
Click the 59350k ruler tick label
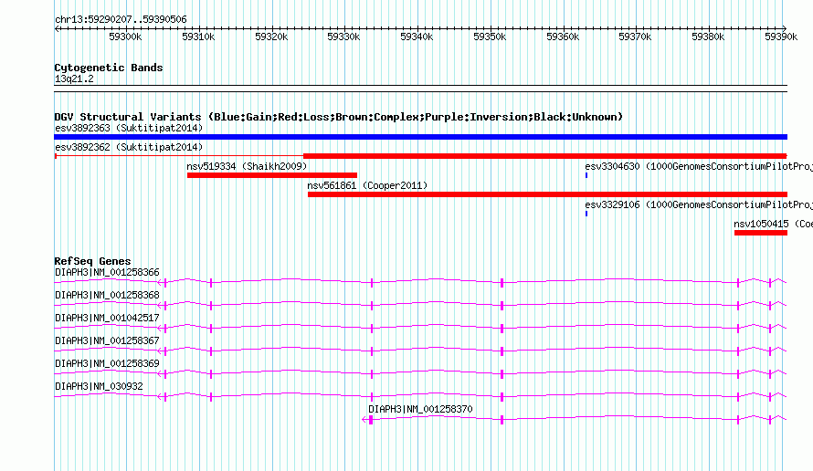490,37
